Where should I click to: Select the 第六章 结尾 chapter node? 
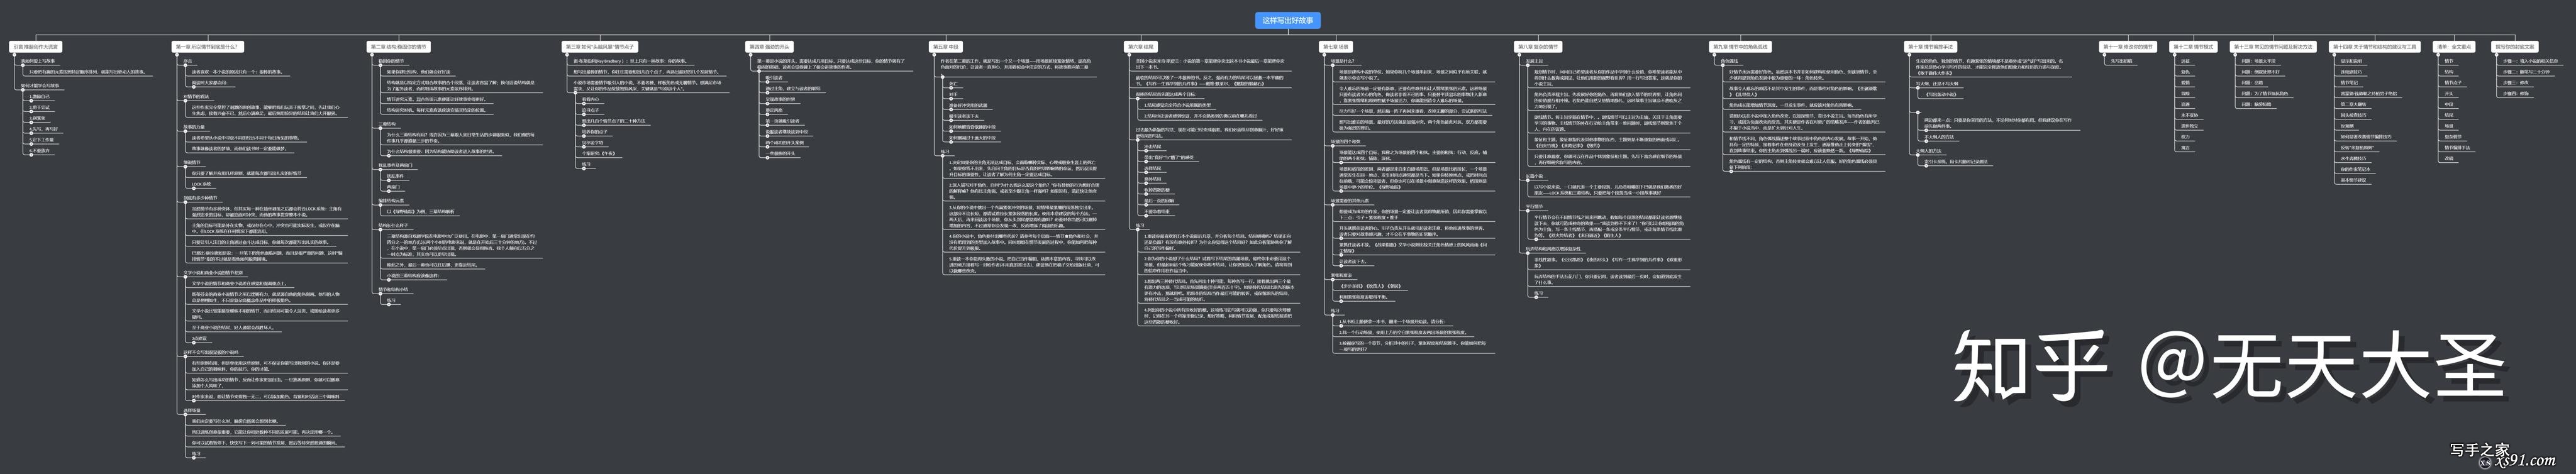click(x=1141, y=47)
